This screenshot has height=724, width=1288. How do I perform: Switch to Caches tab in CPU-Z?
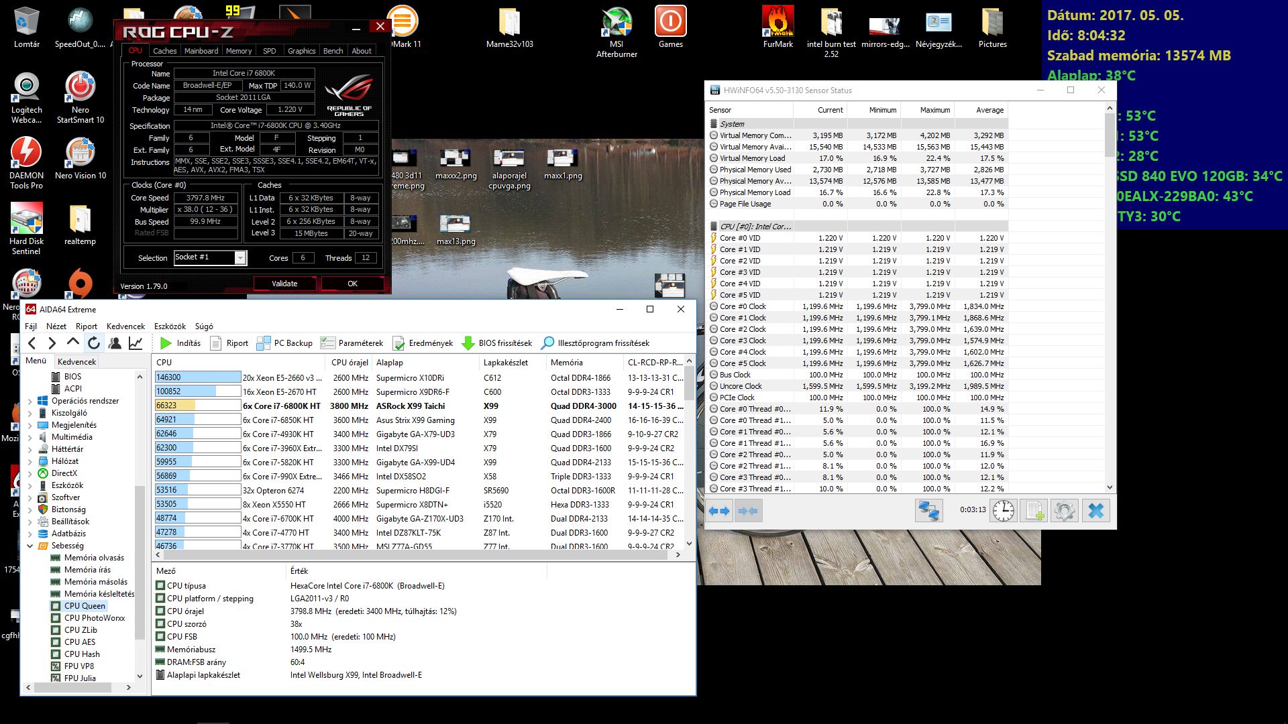point(164,51)
